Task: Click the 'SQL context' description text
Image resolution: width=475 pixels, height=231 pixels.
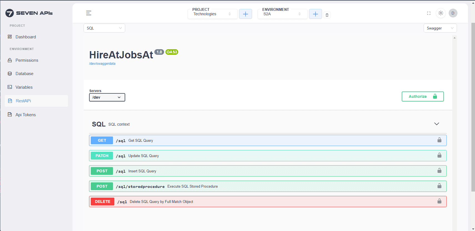Action: 119,124
